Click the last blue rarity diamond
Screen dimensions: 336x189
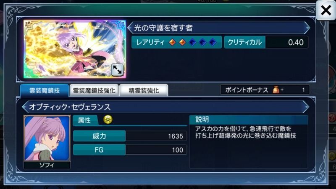(x=213, y=42)
